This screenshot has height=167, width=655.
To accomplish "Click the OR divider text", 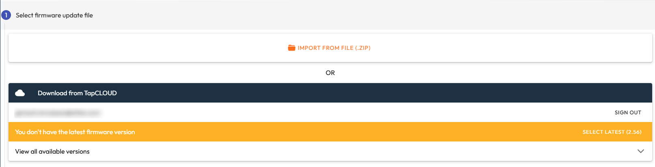I will pos(330,73).
